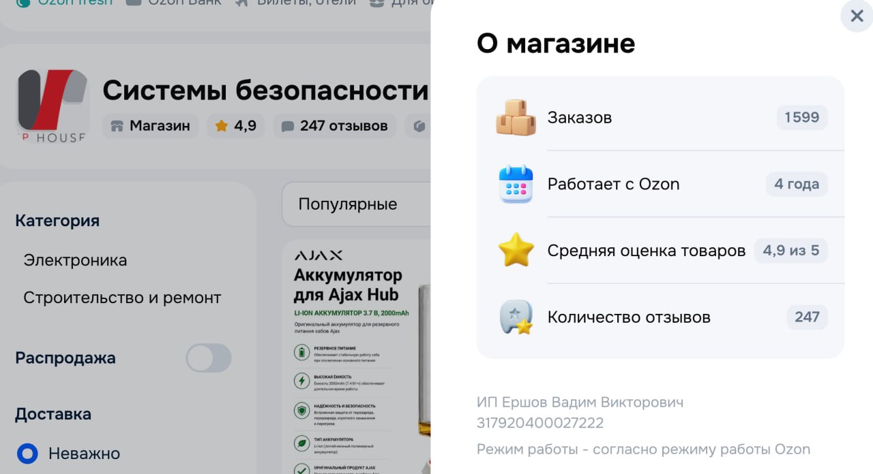Click the ИП Ершов Вадим Викторович text
The height and width of the screenshot is (474, 873).
point(580,402)
